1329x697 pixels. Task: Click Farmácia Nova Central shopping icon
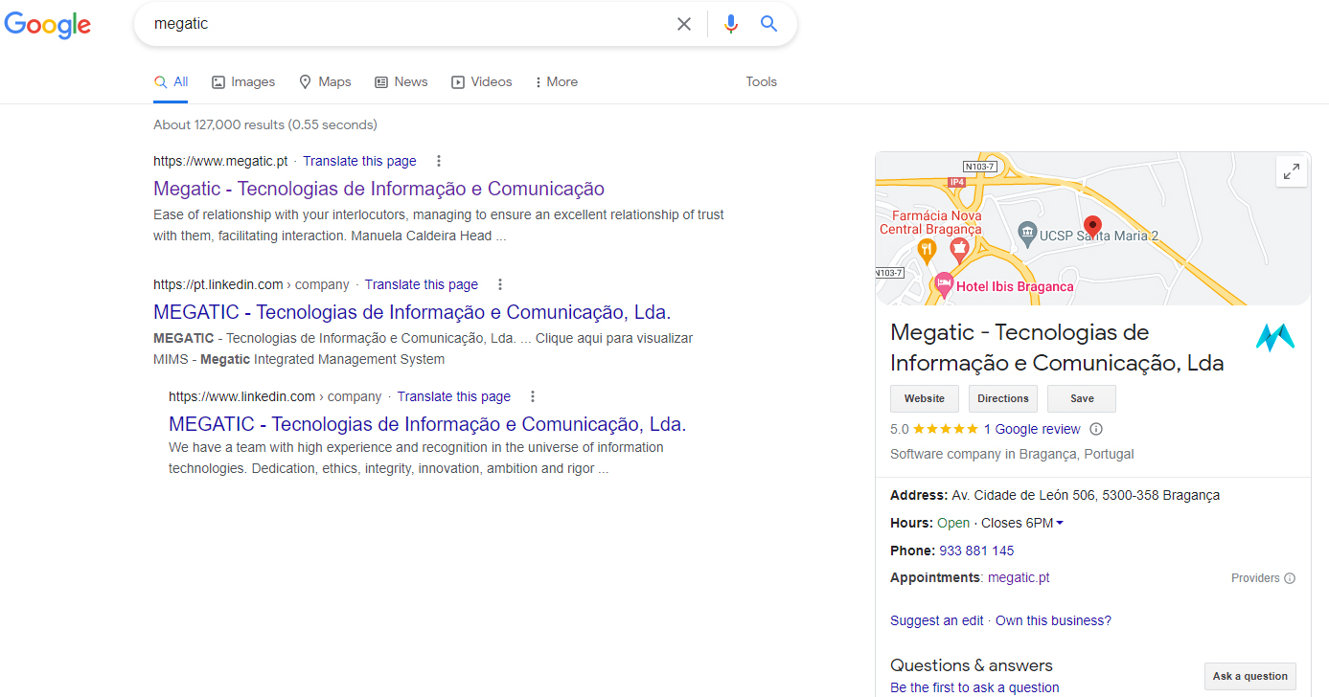click(958, 251)
